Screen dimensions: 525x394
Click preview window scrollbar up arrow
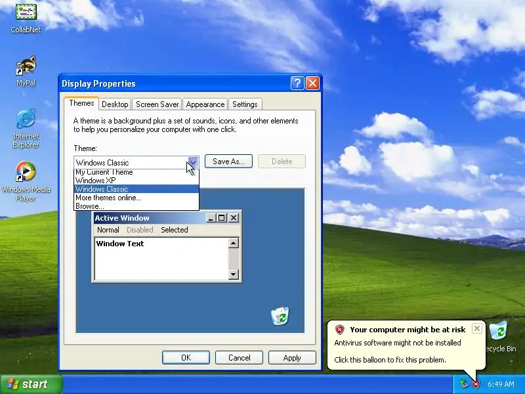click(x=234, y=242)
